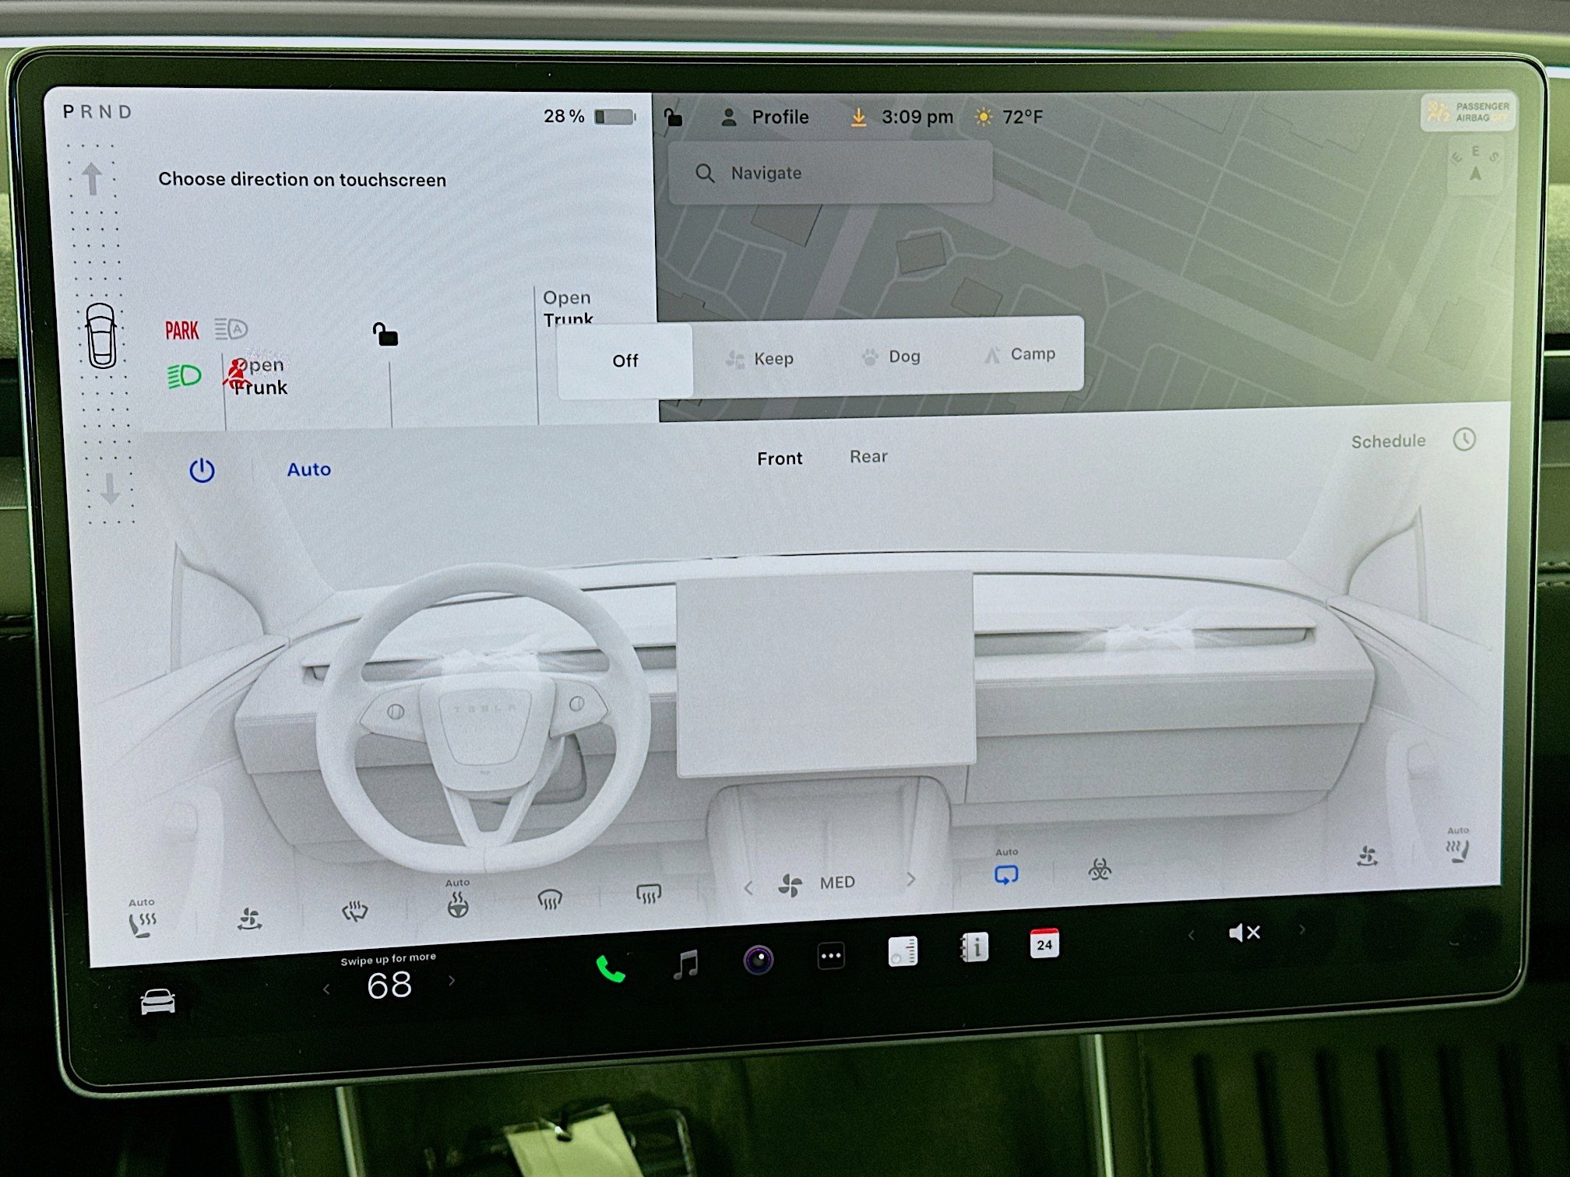1570x1177 pixels.
Task: Select Dog mode
Action: [892, 357]
